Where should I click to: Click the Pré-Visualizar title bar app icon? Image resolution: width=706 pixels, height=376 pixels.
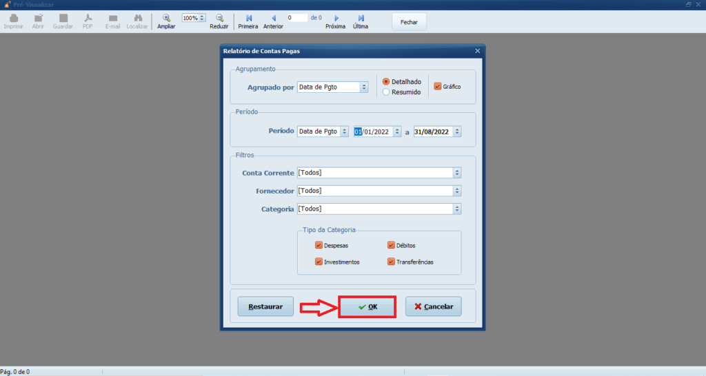point(7,5)
